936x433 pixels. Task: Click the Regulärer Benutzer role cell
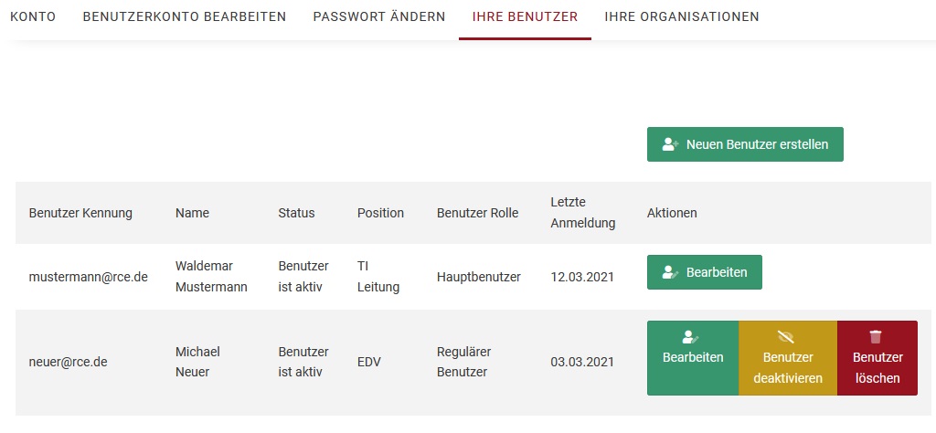tap(465, 362)
